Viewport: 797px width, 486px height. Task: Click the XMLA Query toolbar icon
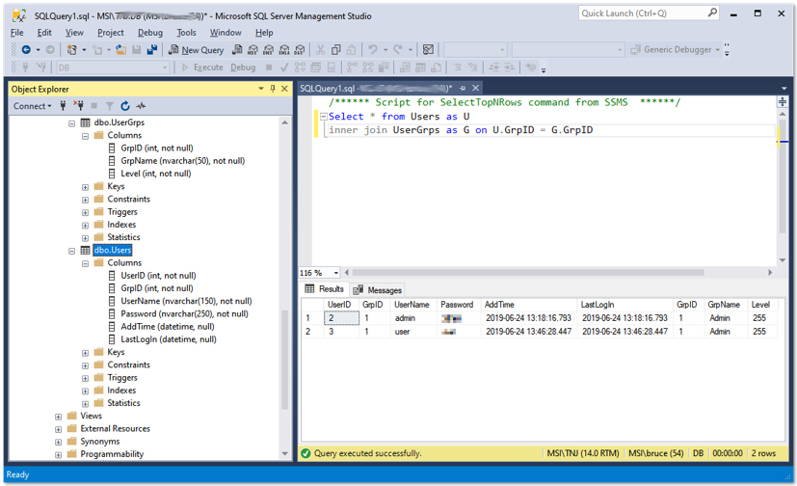click(x=284, y=50)
